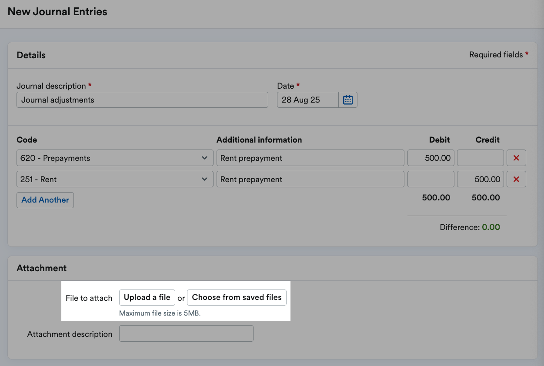Image resolution: width=544 pixels, height=366 pixels.
Task: Click the Debit column header
Action: 439,140
